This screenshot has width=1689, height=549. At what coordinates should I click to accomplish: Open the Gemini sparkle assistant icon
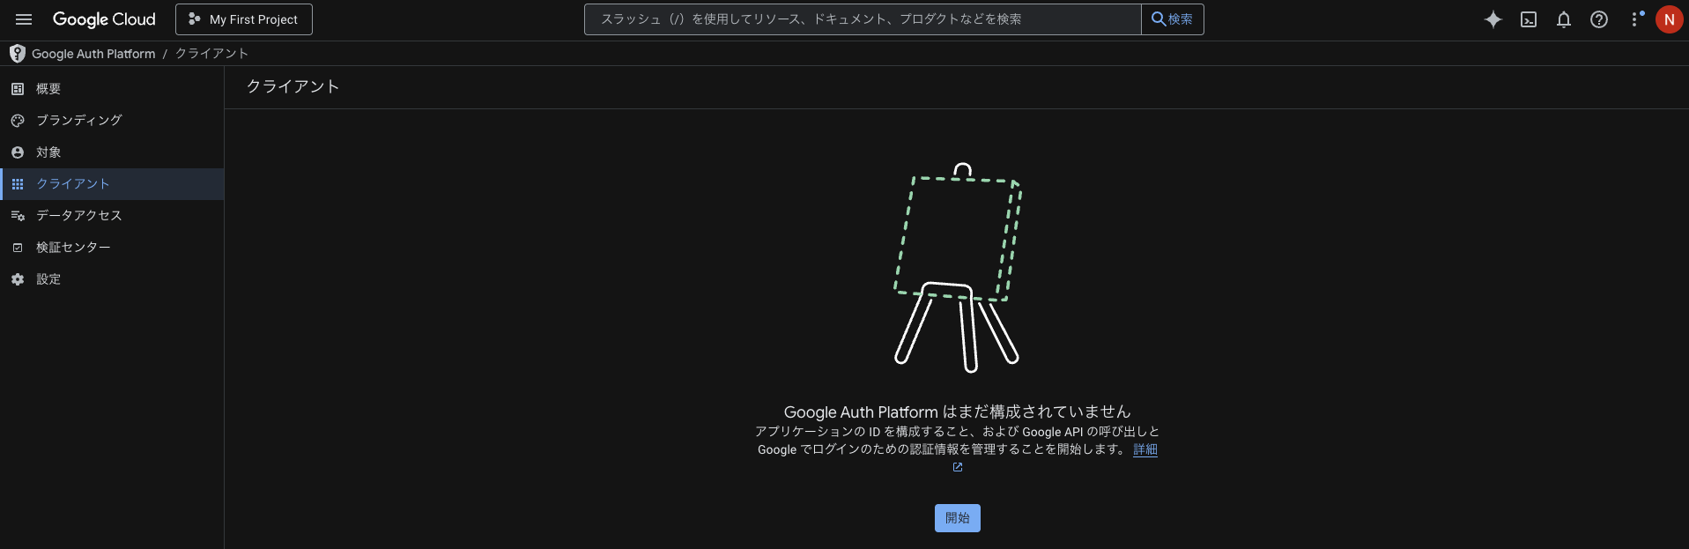1493,19
